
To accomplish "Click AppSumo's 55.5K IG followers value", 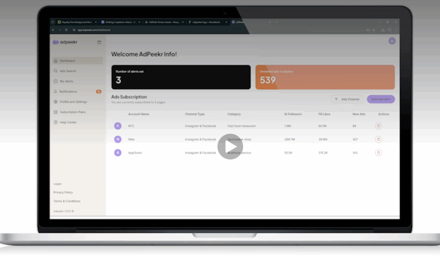I will tap(288, 153).
